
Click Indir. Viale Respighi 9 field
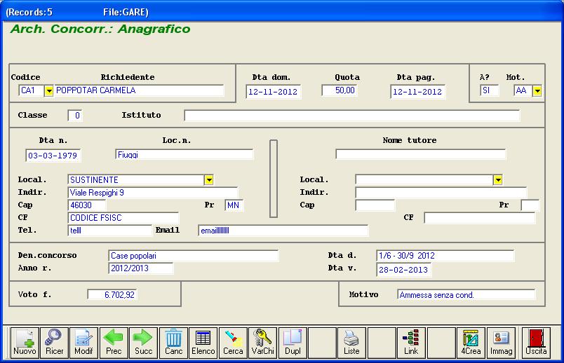click(153, 192)
